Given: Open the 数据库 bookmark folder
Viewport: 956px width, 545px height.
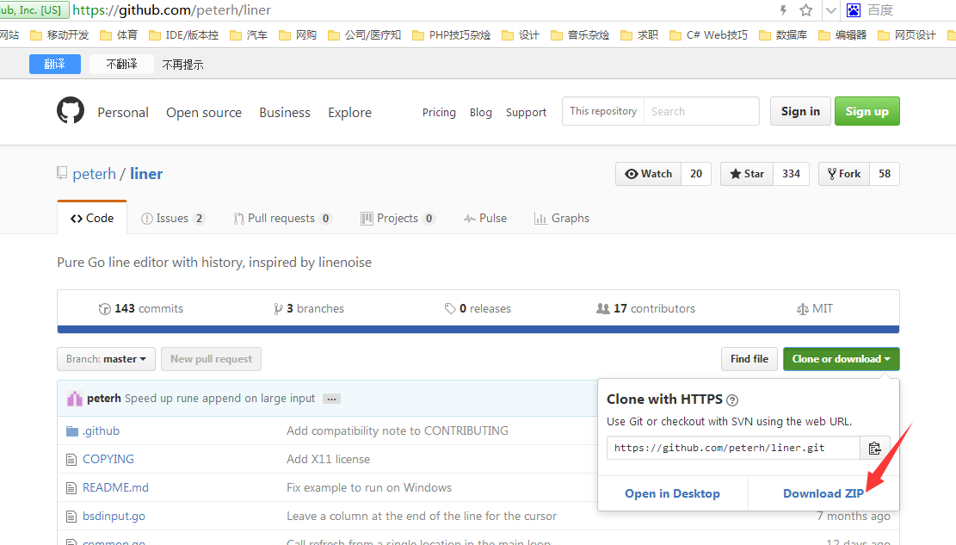Looking at the screenshot, I should 783,34.
